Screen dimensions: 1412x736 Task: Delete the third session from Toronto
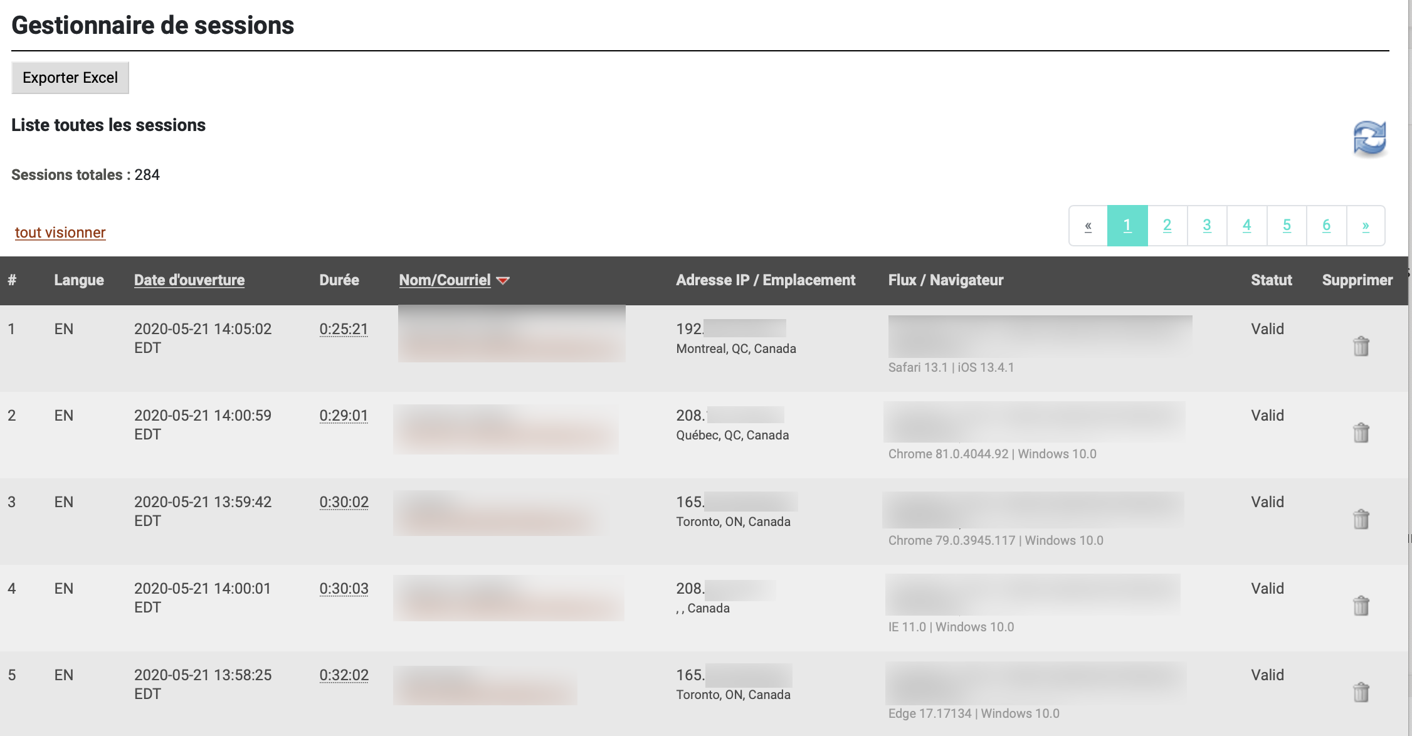click(x=1361, y=518)
